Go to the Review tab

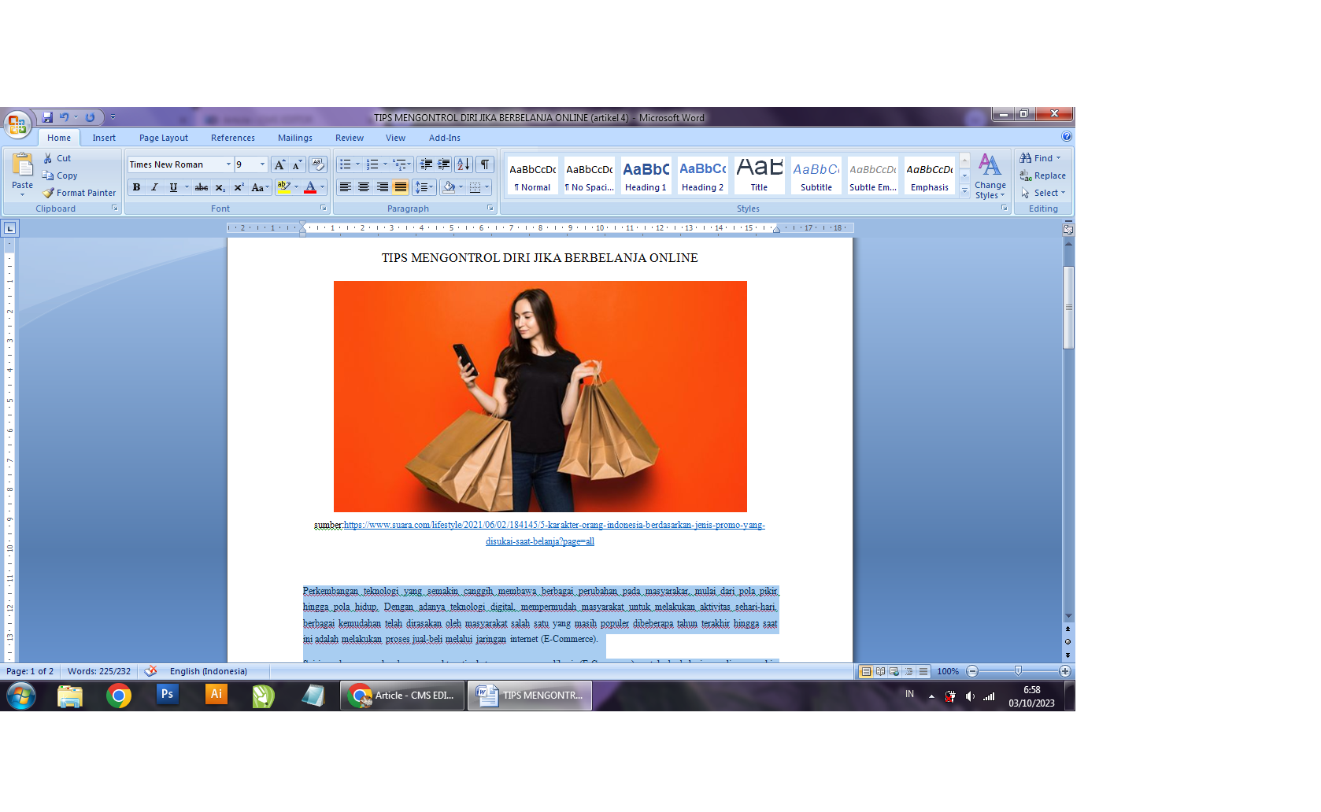tap(350, 138)
